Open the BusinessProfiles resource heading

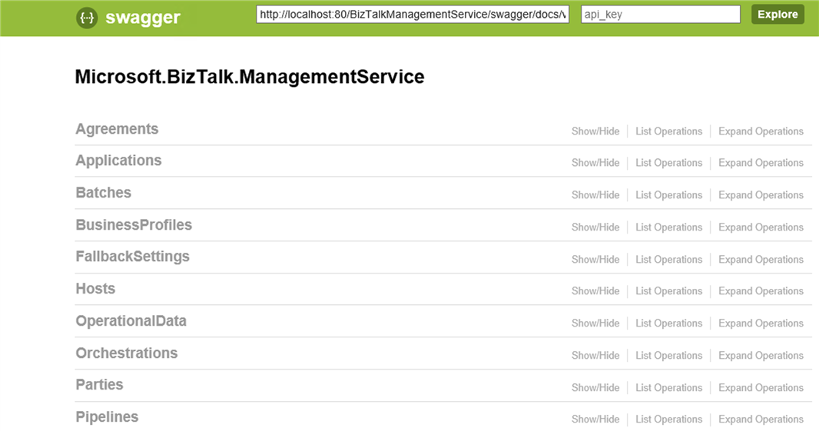(x=134, y=224)
